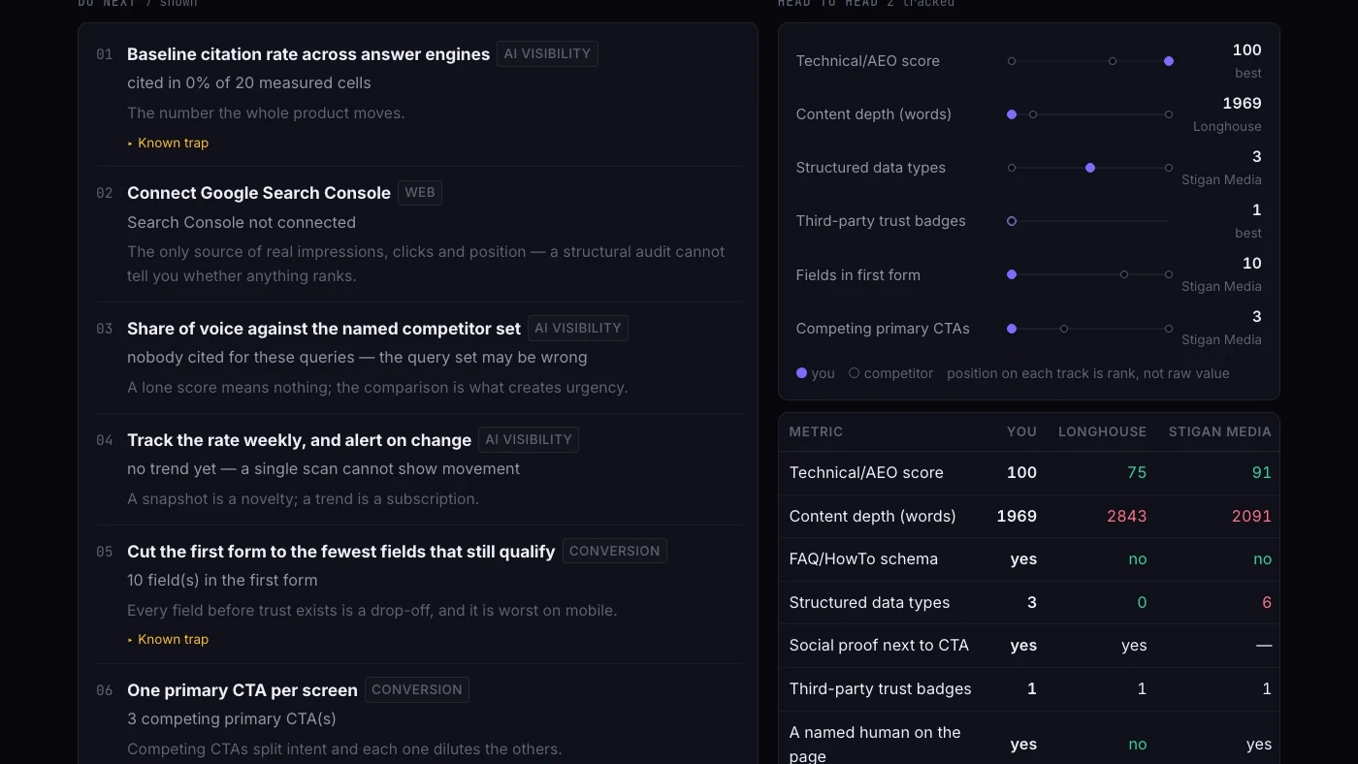The width and height of the screenshot is (1358, 764).
Task: Select the Technical/AEO score table row label
Action: click(x=866, y=473)
